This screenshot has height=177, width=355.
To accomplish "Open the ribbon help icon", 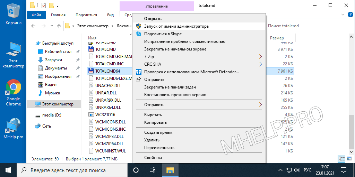I will tap(350, 15).
